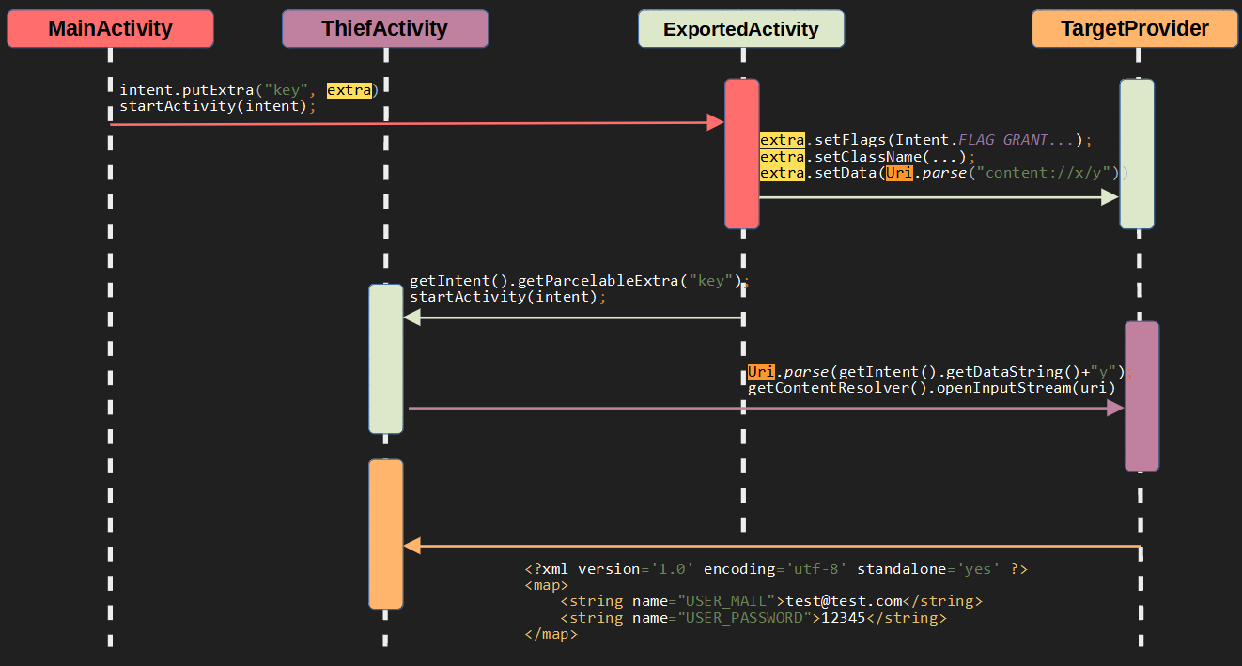Viewport: 1242px width, 666px height.
Task: Select the green activation bar on TargetProvider
Action: [1136, 153]
